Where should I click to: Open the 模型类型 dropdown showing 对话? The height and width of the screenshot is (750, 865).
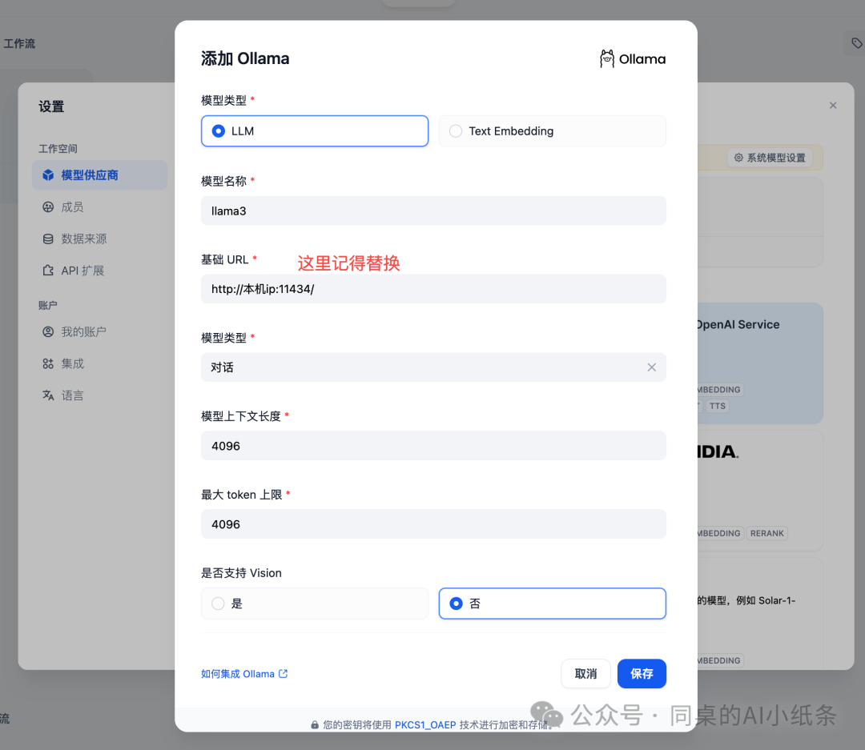click(x=433, y=367)
